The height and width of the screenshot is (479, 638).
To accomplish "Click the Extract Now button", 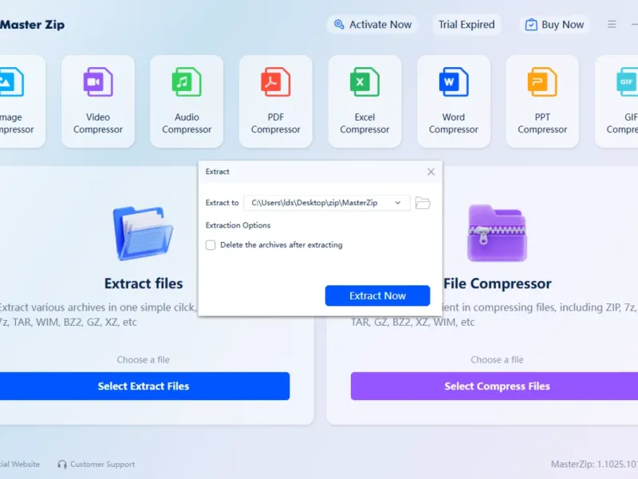I will coord(377,295).
